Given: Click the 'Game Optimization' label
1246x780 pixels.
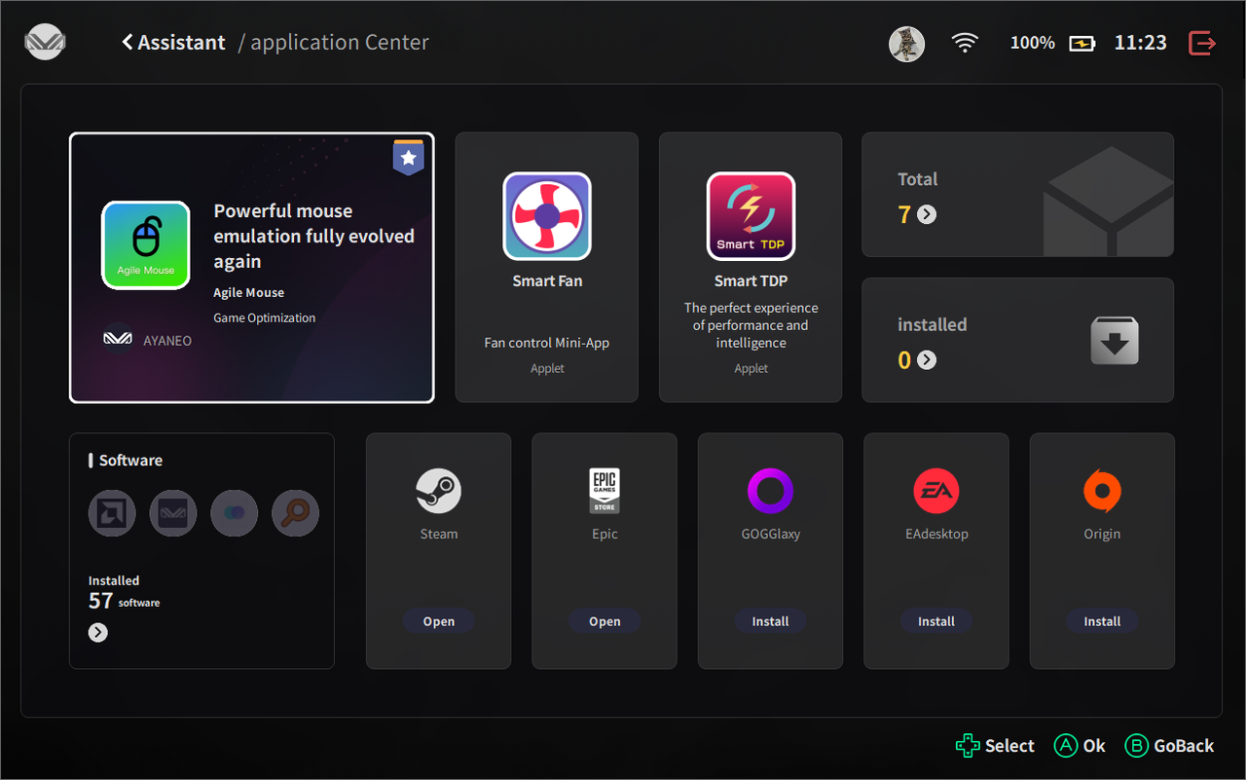Looking at the screenshot, I should 265,317.
